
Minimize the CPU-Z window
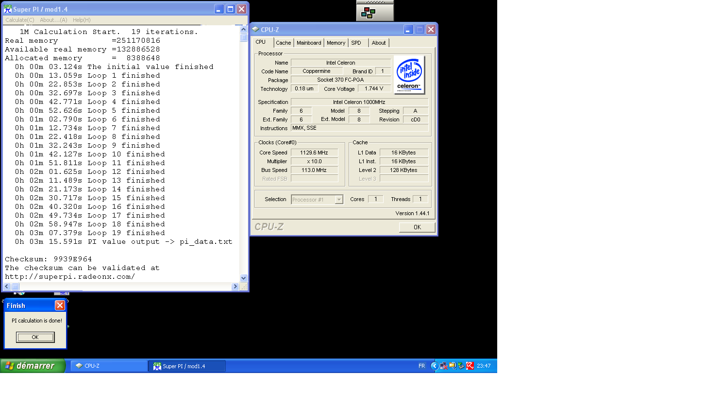point(408,30)
